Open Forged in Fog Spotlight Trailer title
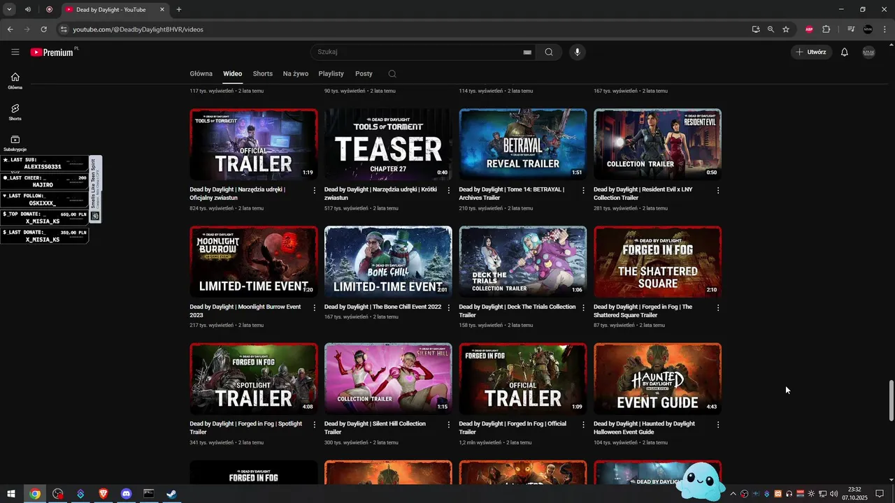The height and width of the screenshot is (503, 895). pyautogui.click(x=245, y=428)
